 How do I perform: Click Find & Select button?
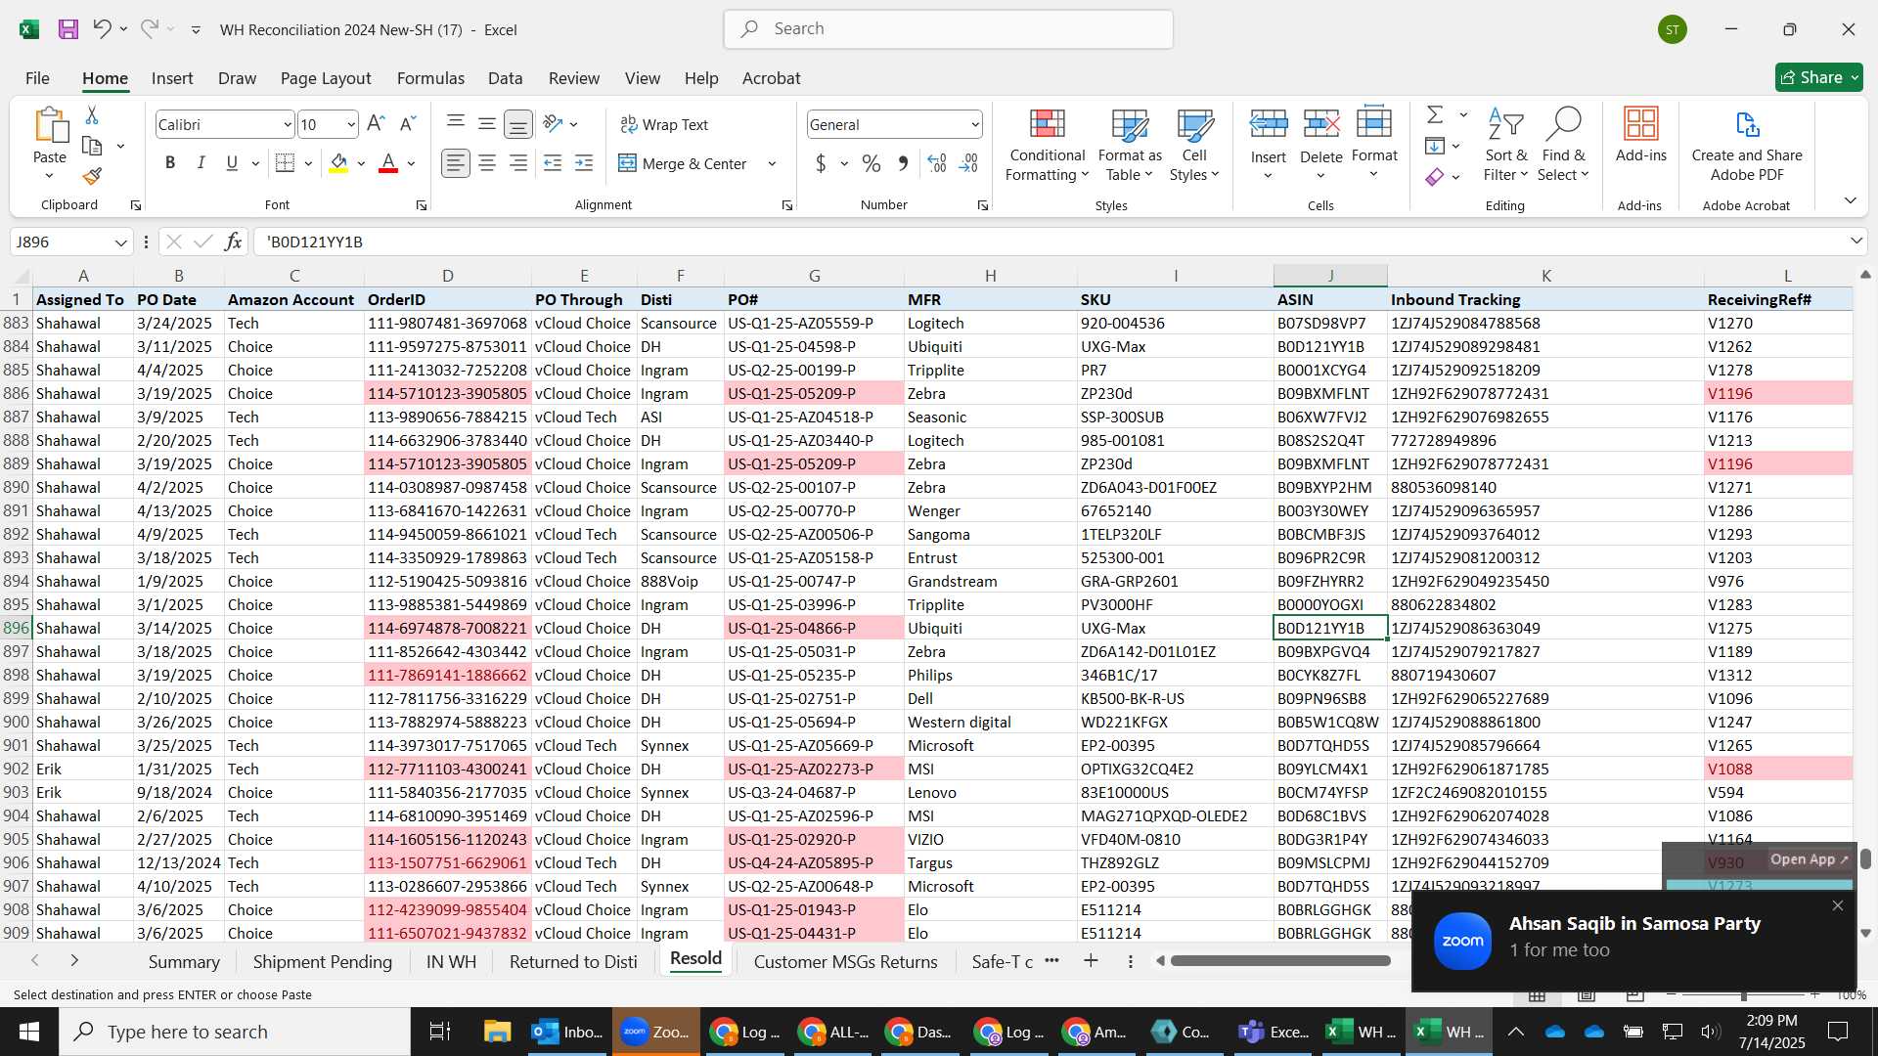(1563, 145)
